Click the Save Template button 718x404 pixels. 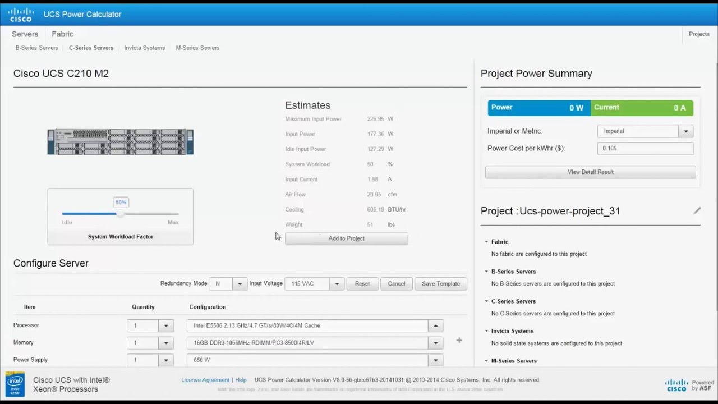(x=441, y=284)
